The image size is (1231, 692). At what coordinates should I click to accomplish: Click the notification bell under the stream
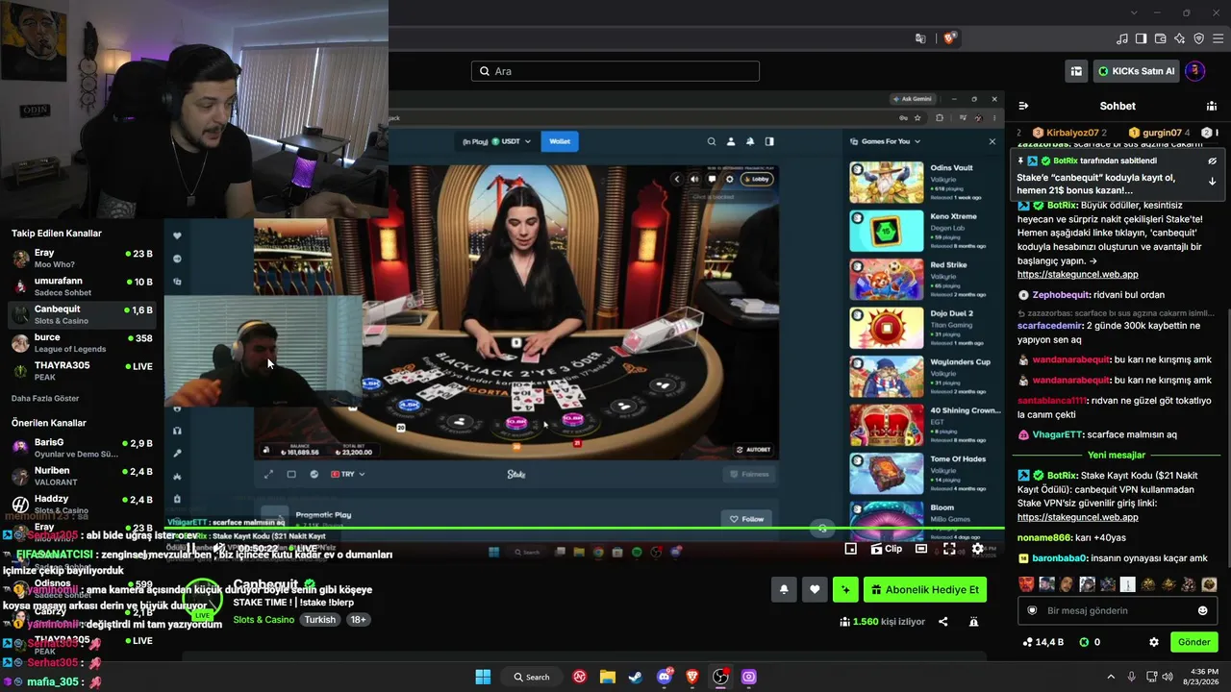(x=784, y=590)
